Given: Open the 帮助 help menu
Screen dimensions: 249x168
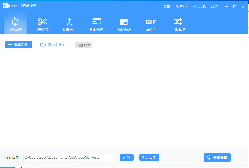Looking at the screenshot, I should [x=214, y=6].
